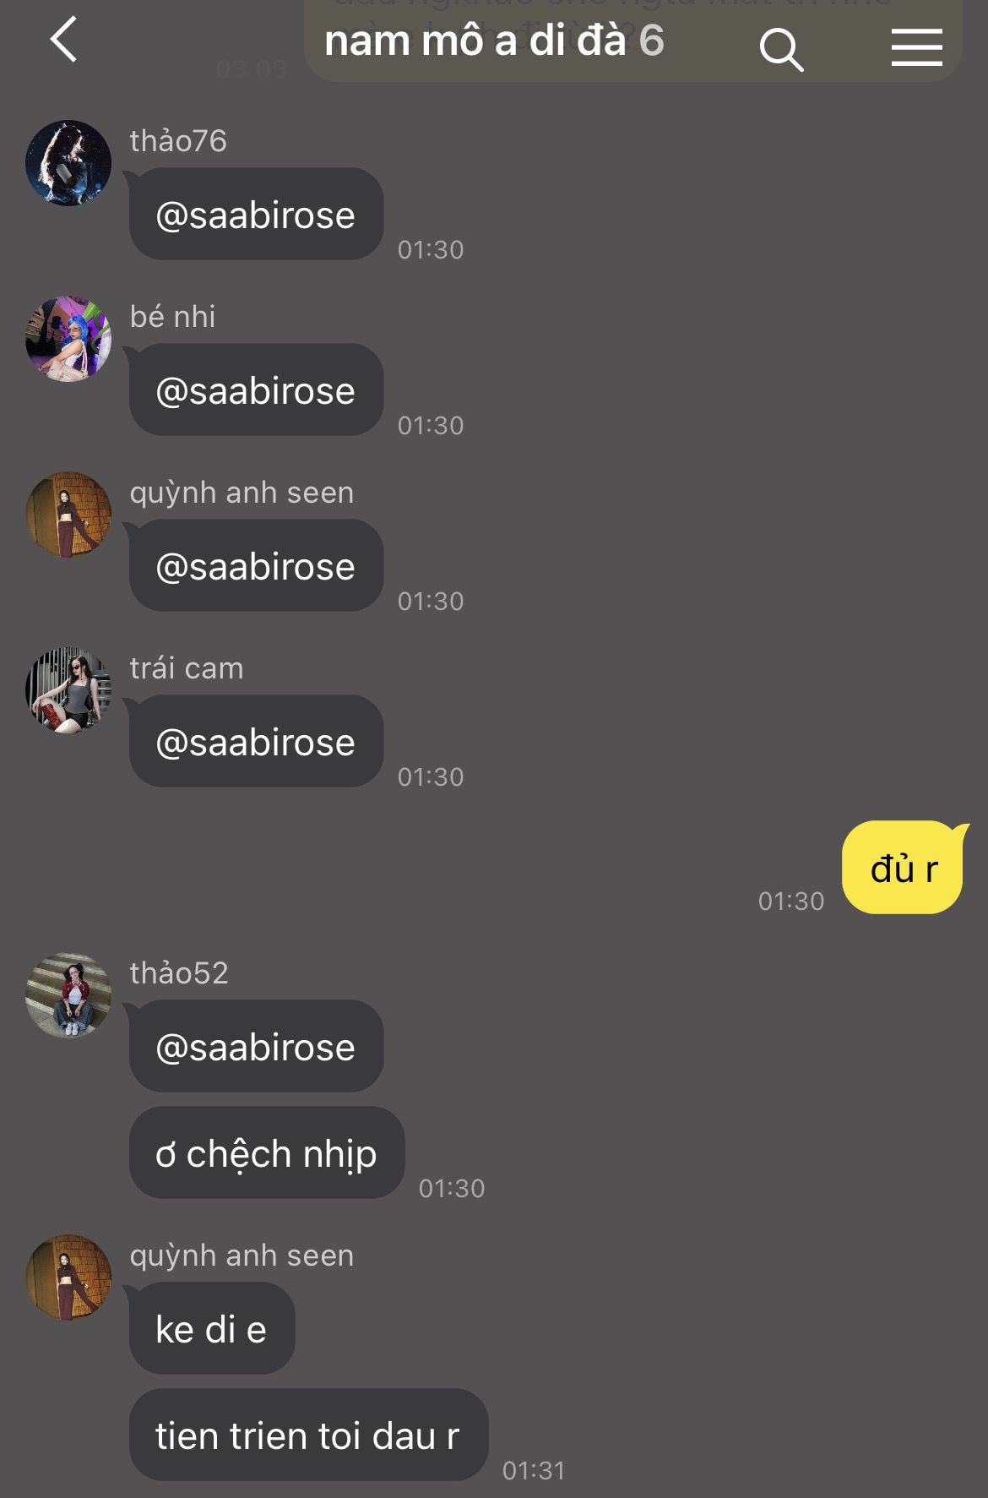Tap bé nhi's profile avatar
This screenshot has width=988, height=1498.
(x=68, y=339)
